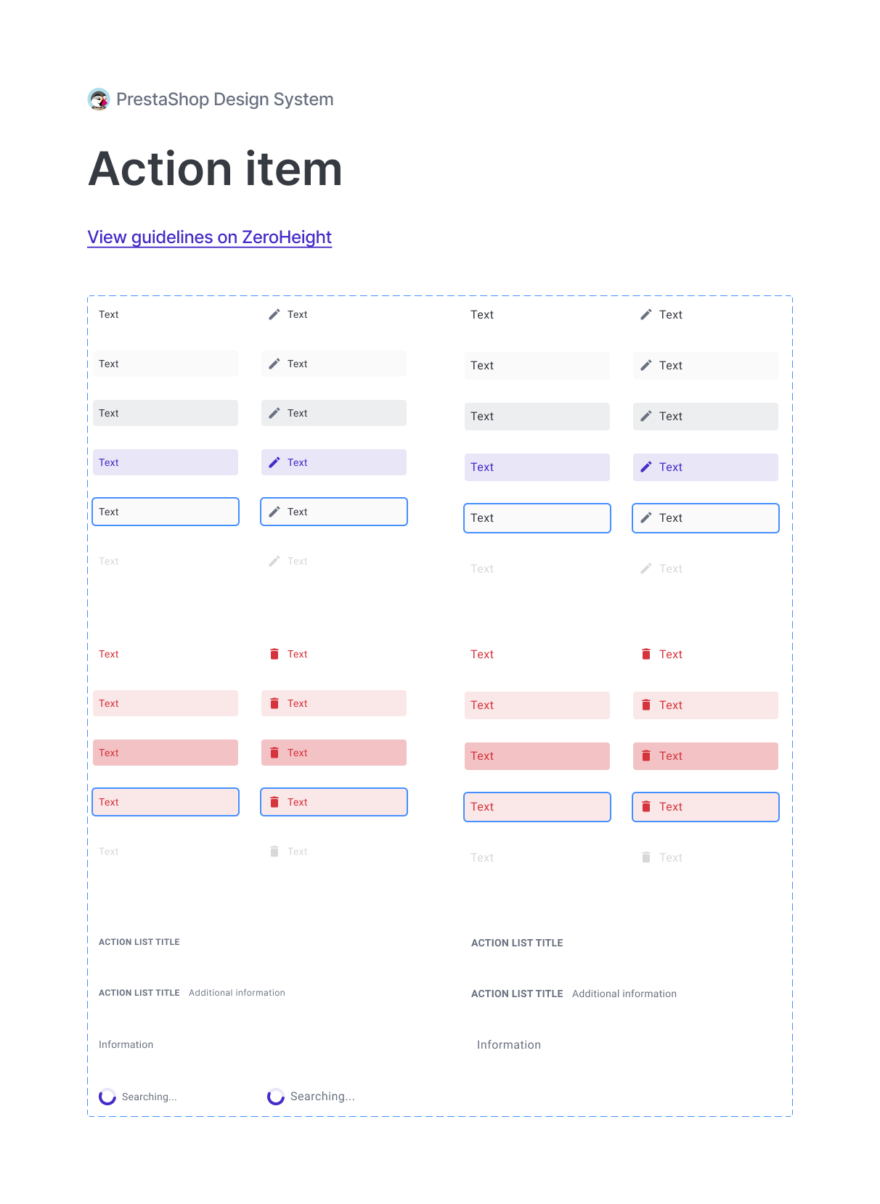
Task: Click the larger purple pencil edit icon
Action: point(646,467)
